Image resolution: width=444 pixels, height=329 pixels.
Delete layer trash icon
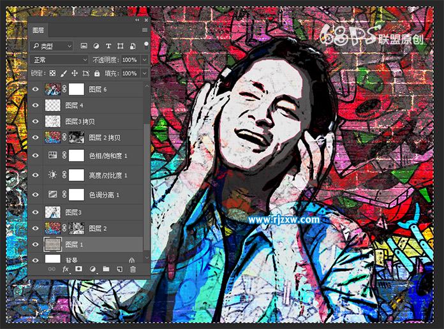pyautogui.click(x=133, y=269)
